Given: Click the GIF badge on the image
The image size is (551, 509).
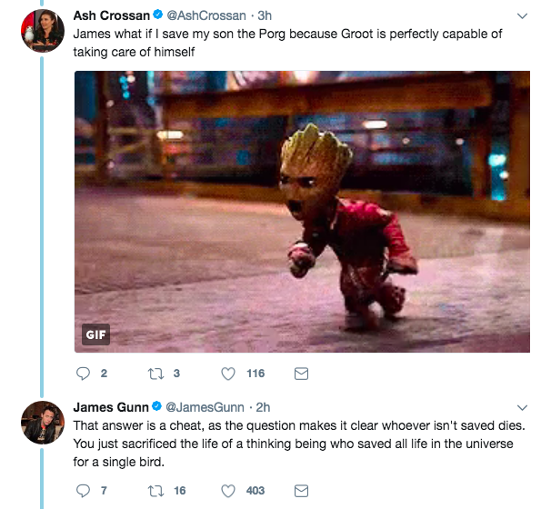Looking at the screenshot, I should 95,334.
